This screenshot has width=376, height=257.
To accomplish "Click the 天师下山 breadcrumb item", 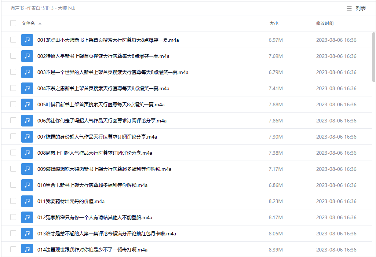I will tap(66, 8).
